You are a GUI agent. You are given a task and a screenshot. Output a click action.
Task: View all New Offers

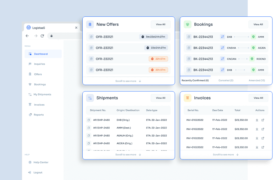tap(160, 24)
